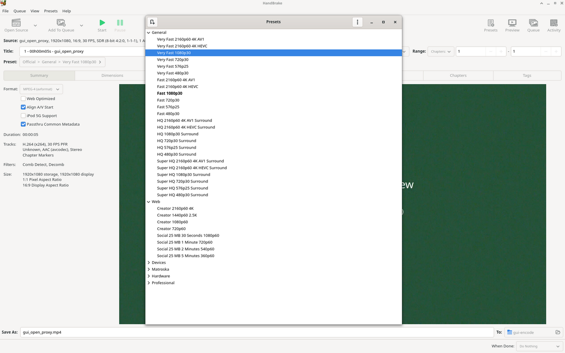565x353 pixels.
Task: Select HQ 2160p60 4K HEVC Surround preset
Action: click(x=186, y=127)
